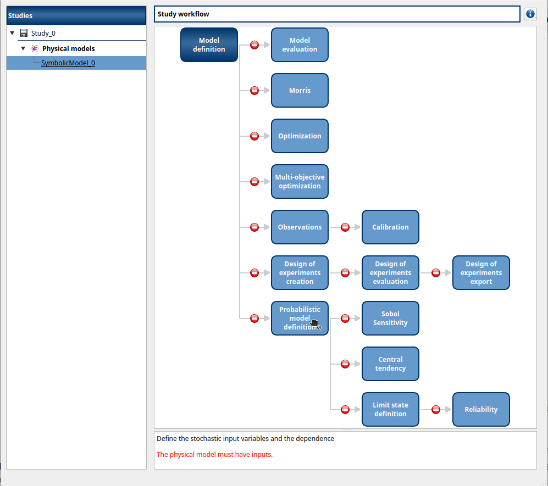Click the Study workflow title bar

pos(337,14)
